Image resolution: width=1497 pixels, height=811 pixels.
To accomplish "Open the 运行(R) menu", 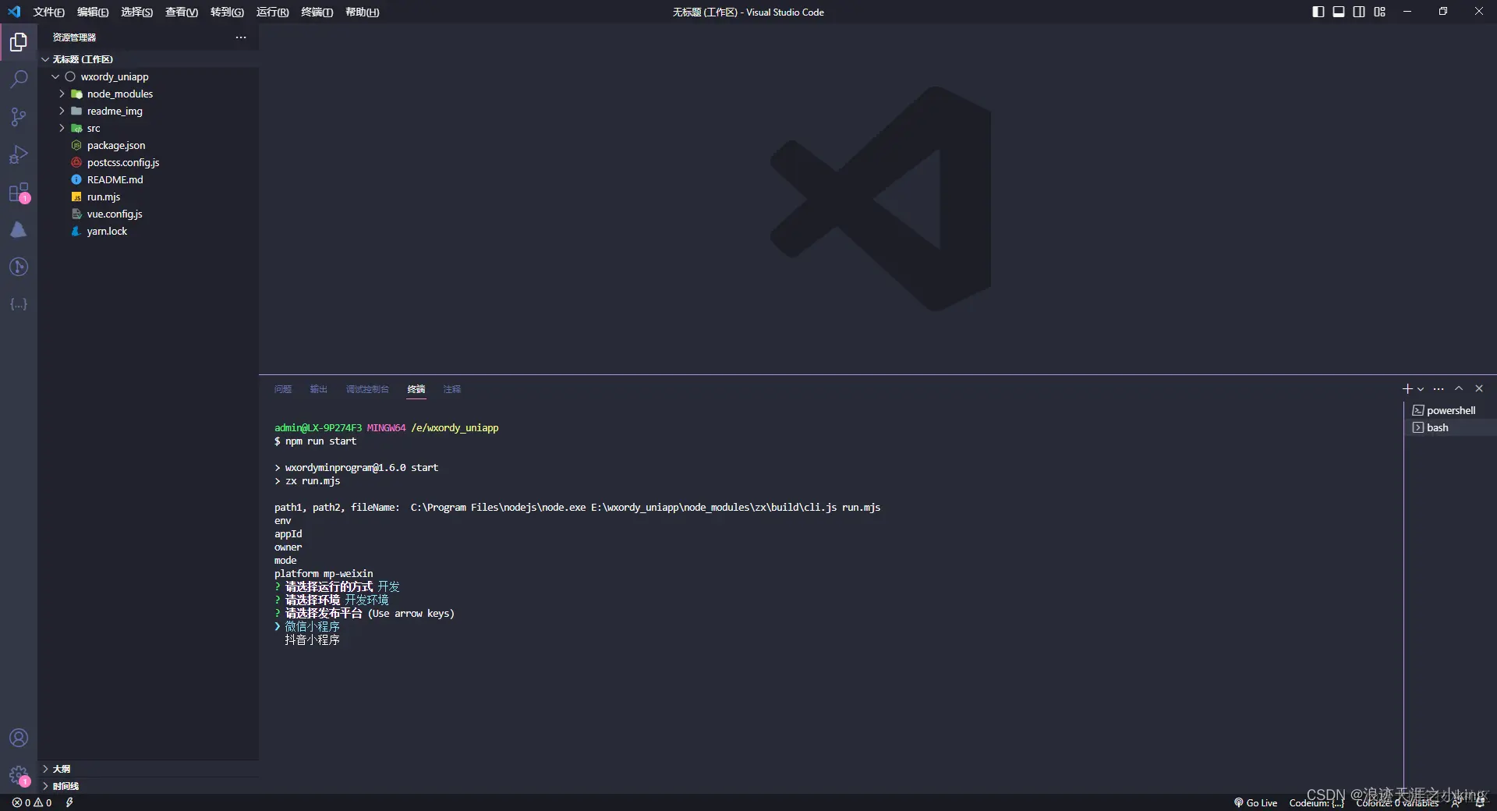I will [273, 12].
